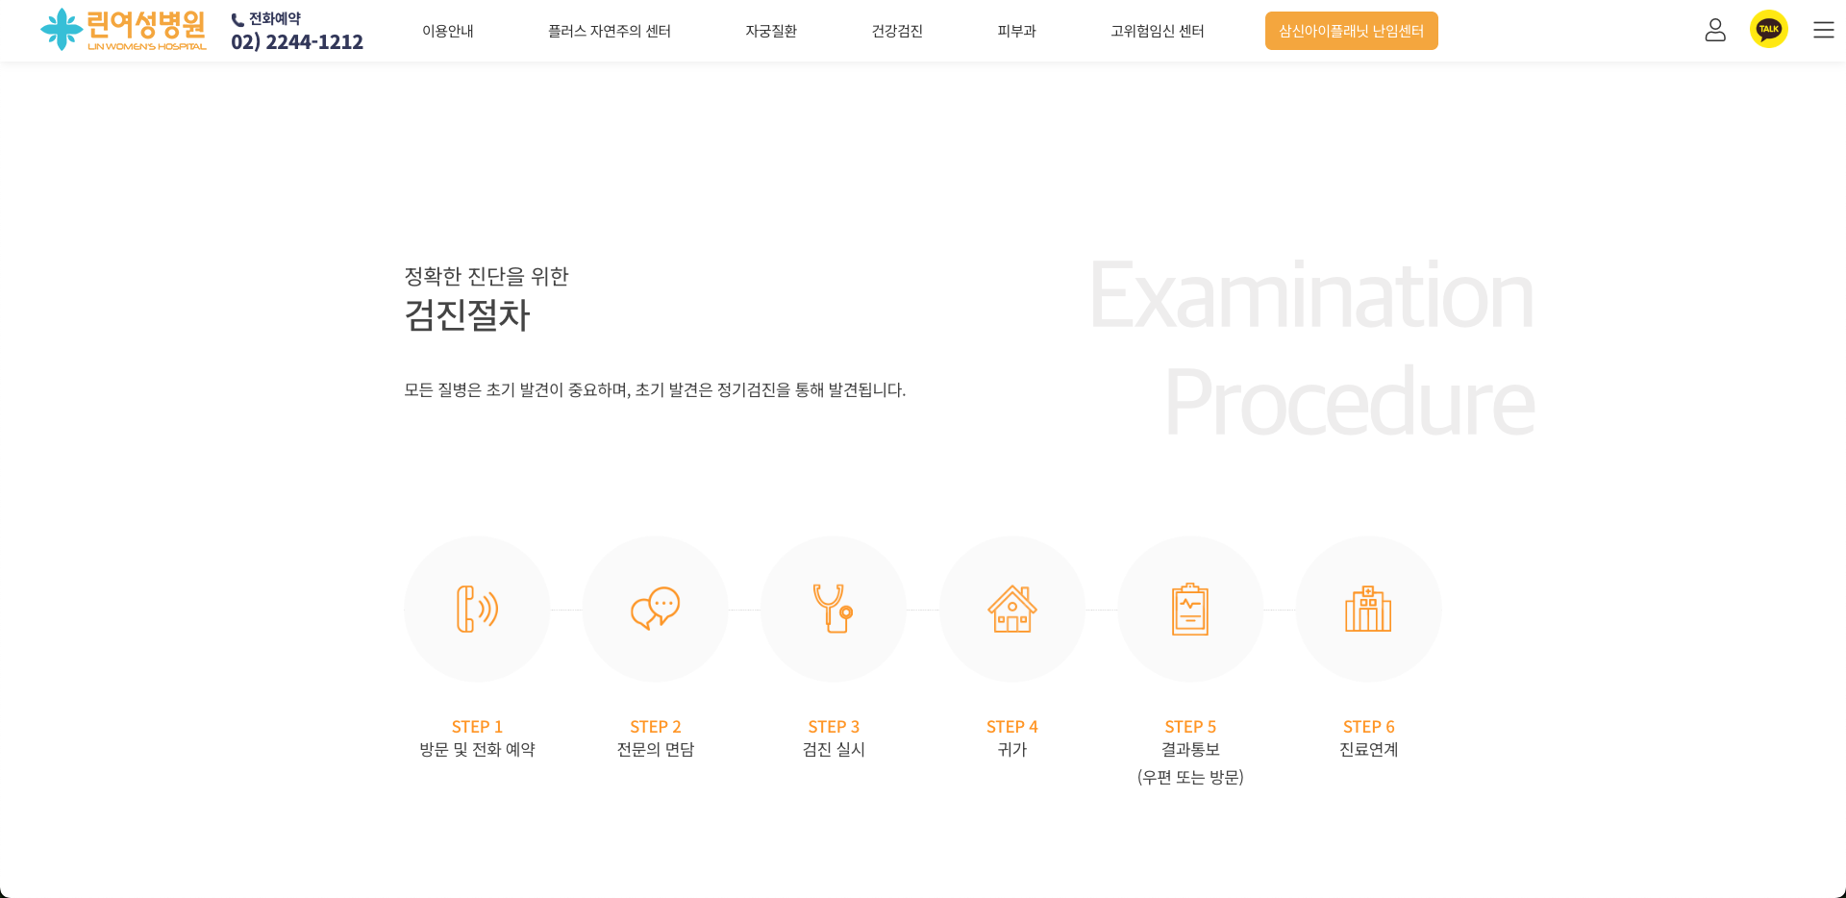The image size is (1846, 898).
Task: Click the STEP 5 clipboard report icon
Action: [1190, 609]
